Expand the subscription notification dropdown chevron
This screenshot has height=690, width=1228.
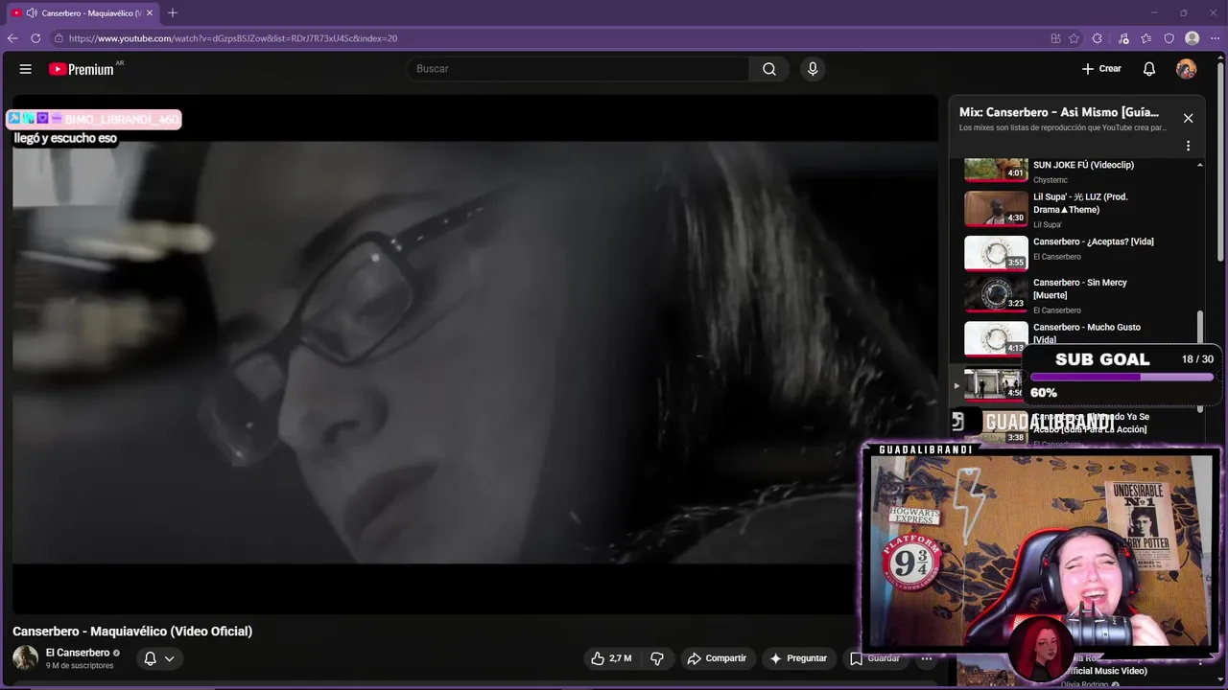pos(169,658)
